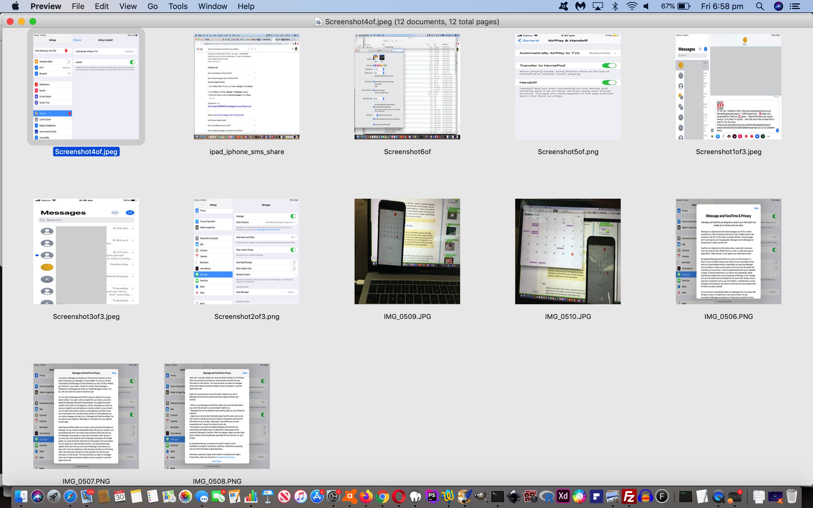Open the Help menu
This screenshot has height=508, width=813.
(246, 6)
